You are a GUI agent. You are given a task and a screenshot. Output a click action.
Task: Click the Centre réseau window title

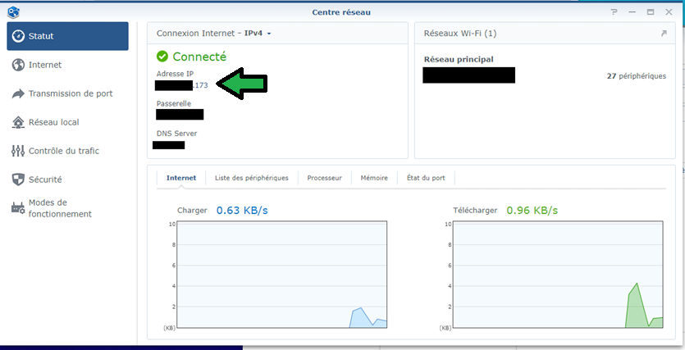click(341, 12)
